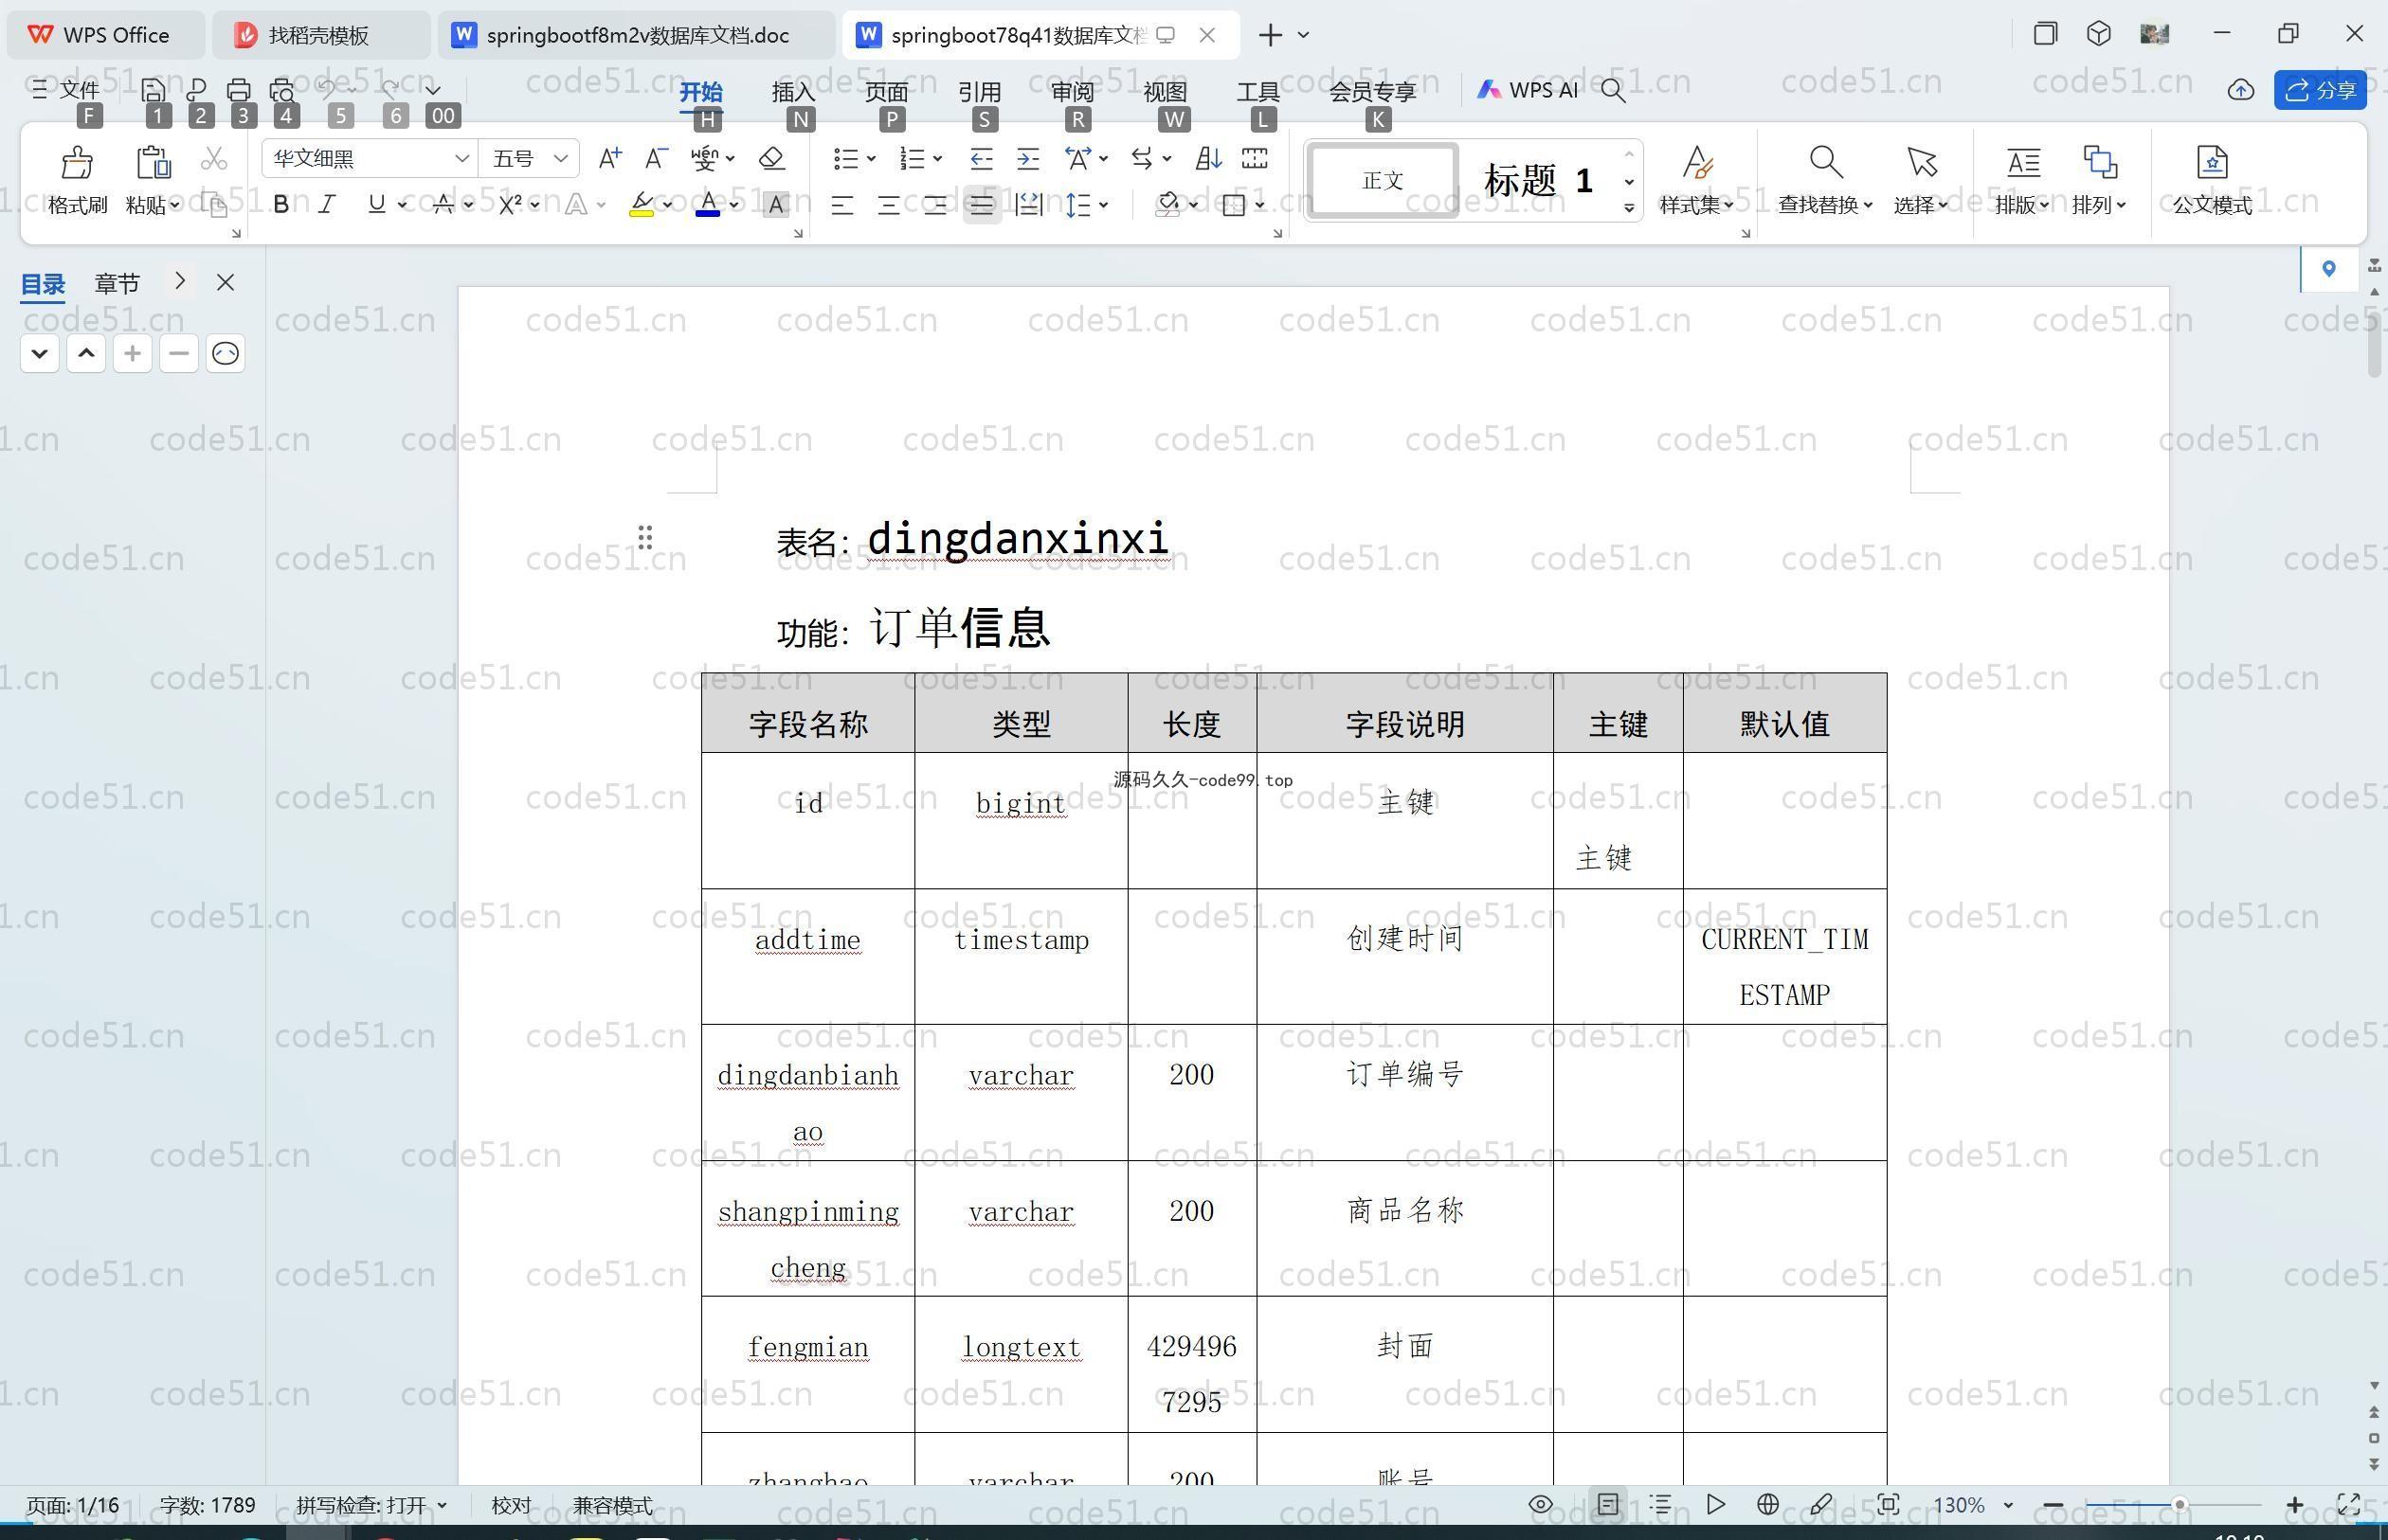2388x1540 pixels.
Task: Click the search icon next to WPS AI
Action: (1613, 90)
